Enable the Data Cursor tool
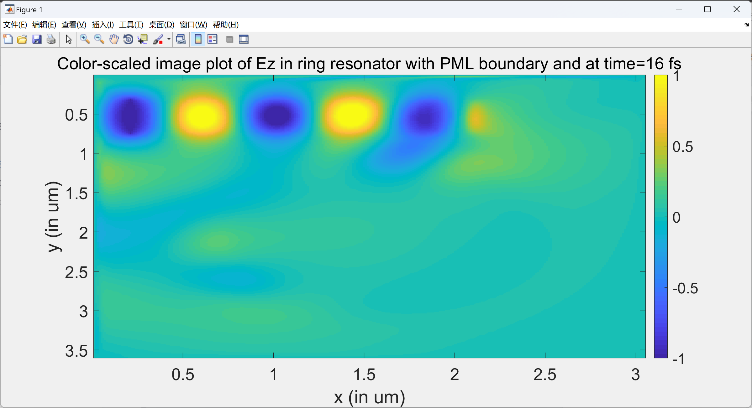Viewport: 752px width, 408px height. (143, 39)
